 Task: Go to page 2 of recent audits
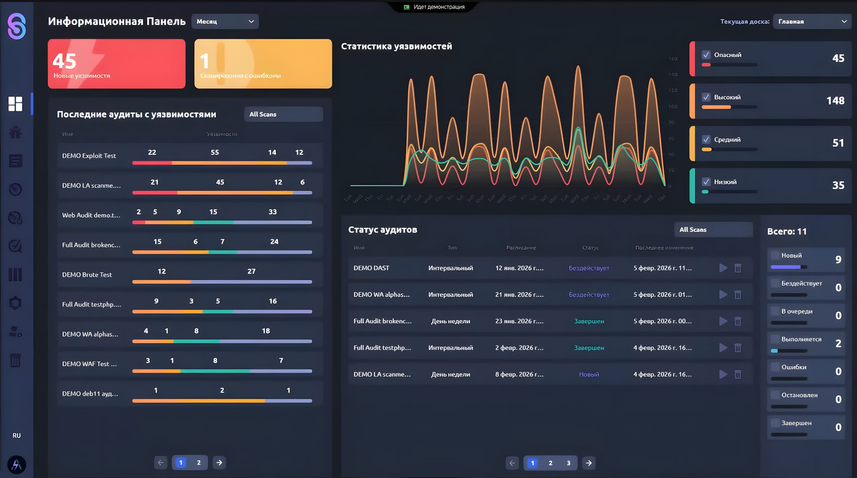(x=199, y=463)
